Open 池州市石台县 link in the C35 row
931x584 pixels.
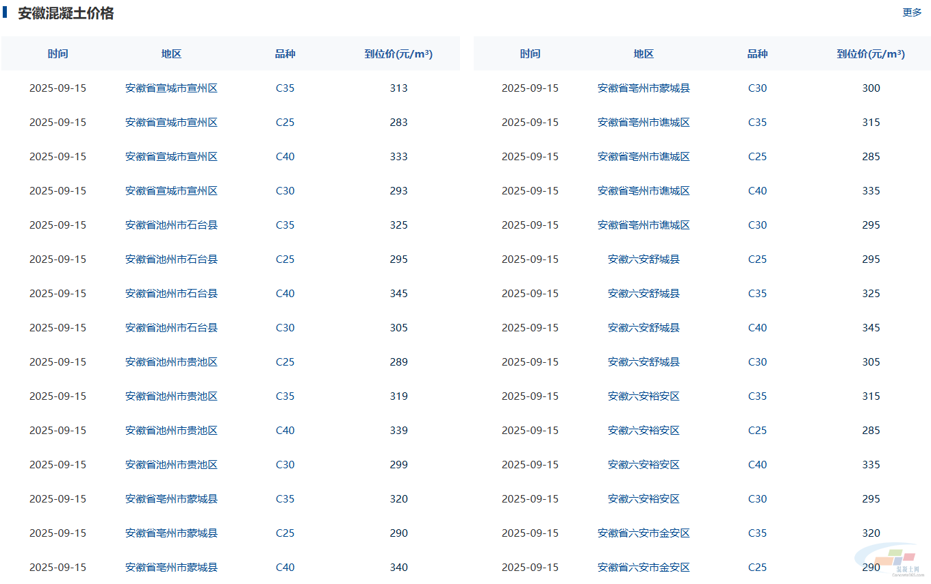(171, 225)
